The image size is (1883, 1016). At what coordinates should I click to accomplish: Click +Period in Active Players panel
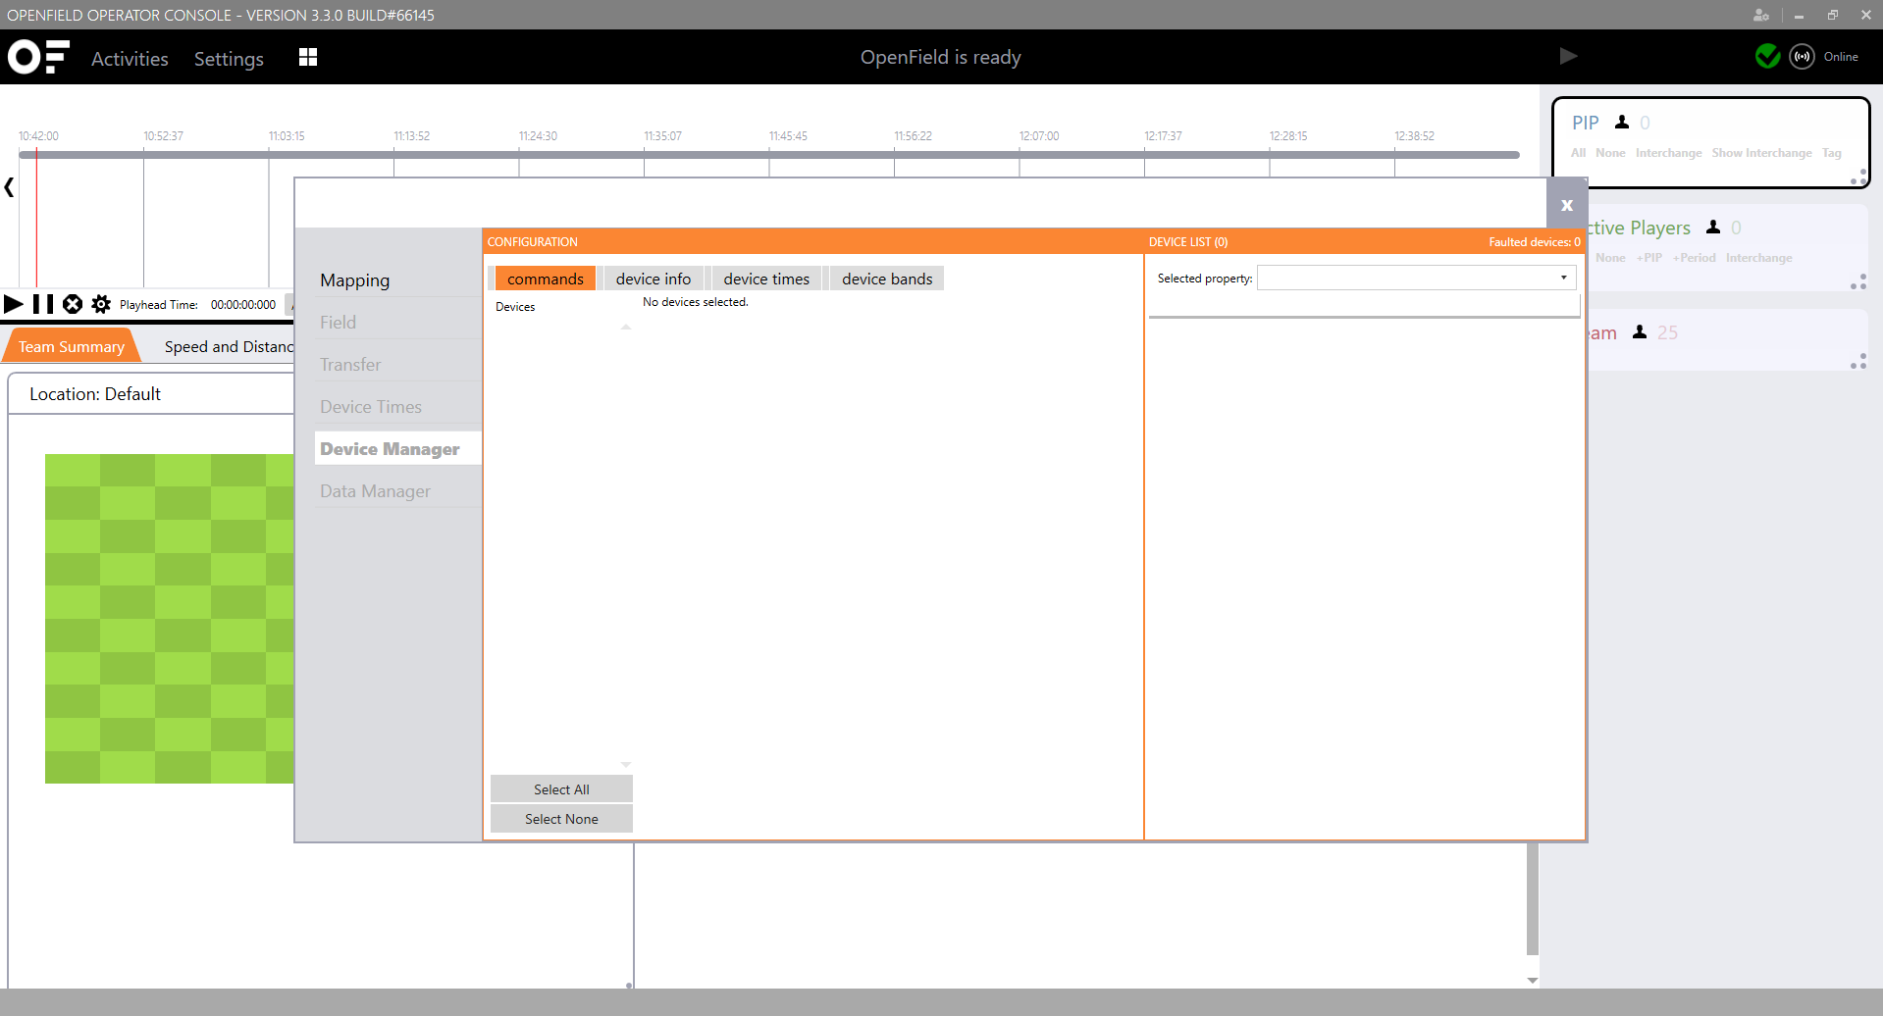tap(1695, 258)
